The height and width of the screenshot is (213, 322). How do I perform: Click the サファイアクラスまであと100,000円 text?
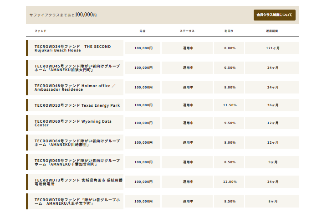coord(63,15)
